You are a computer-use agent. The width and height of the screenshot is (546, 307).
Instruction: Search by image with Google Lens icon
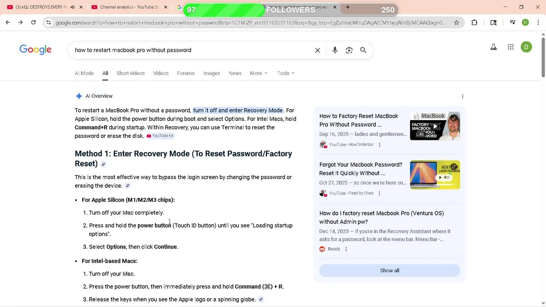tap(349, 50)
